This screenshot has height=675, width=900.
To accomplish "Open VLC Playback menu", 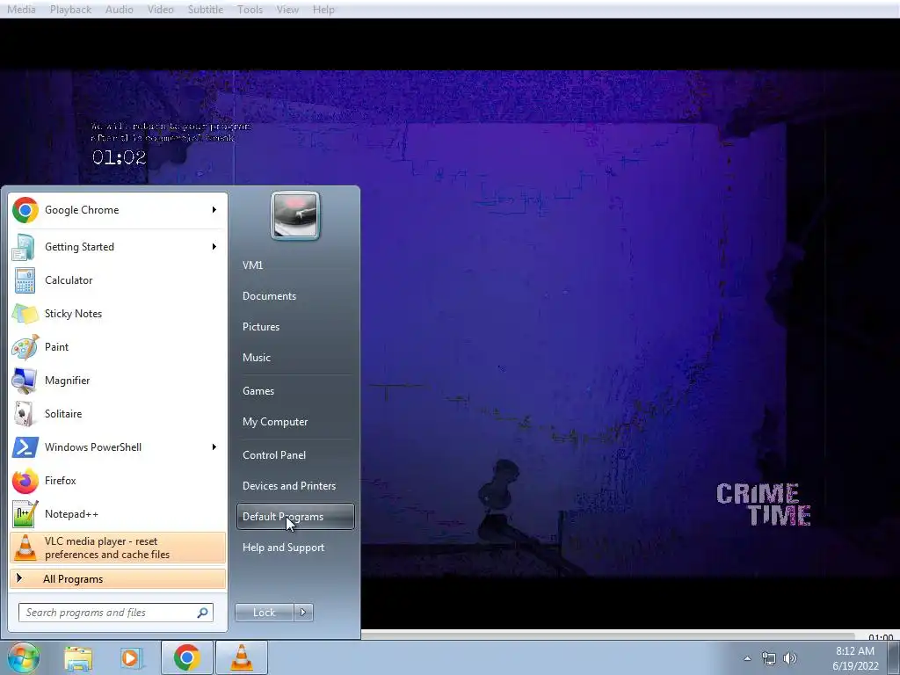I will (70, 9).
